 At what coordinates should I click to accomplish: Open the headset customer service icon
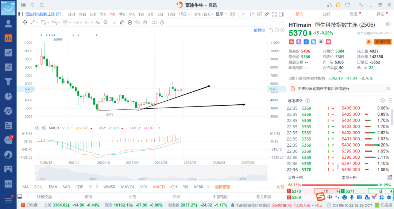(329, 5)
